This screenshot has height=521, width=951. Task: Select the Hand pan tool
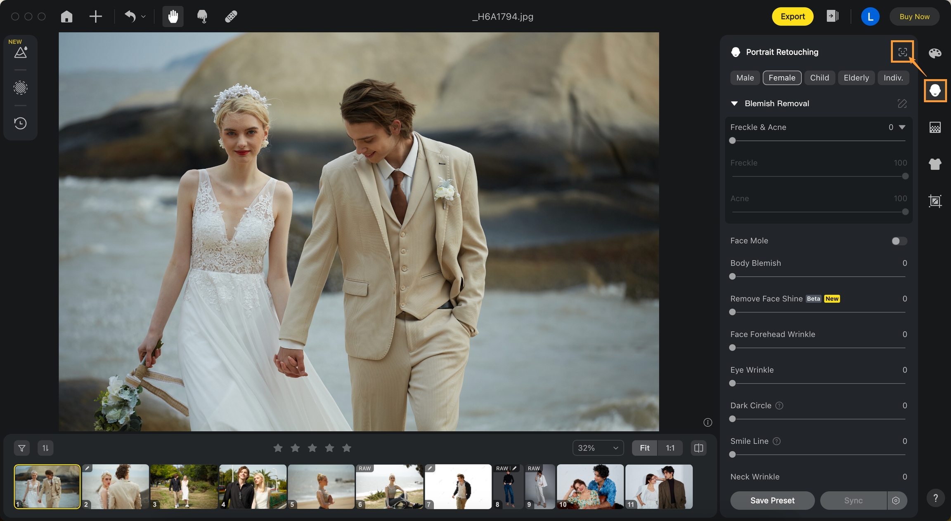[173, 16]
